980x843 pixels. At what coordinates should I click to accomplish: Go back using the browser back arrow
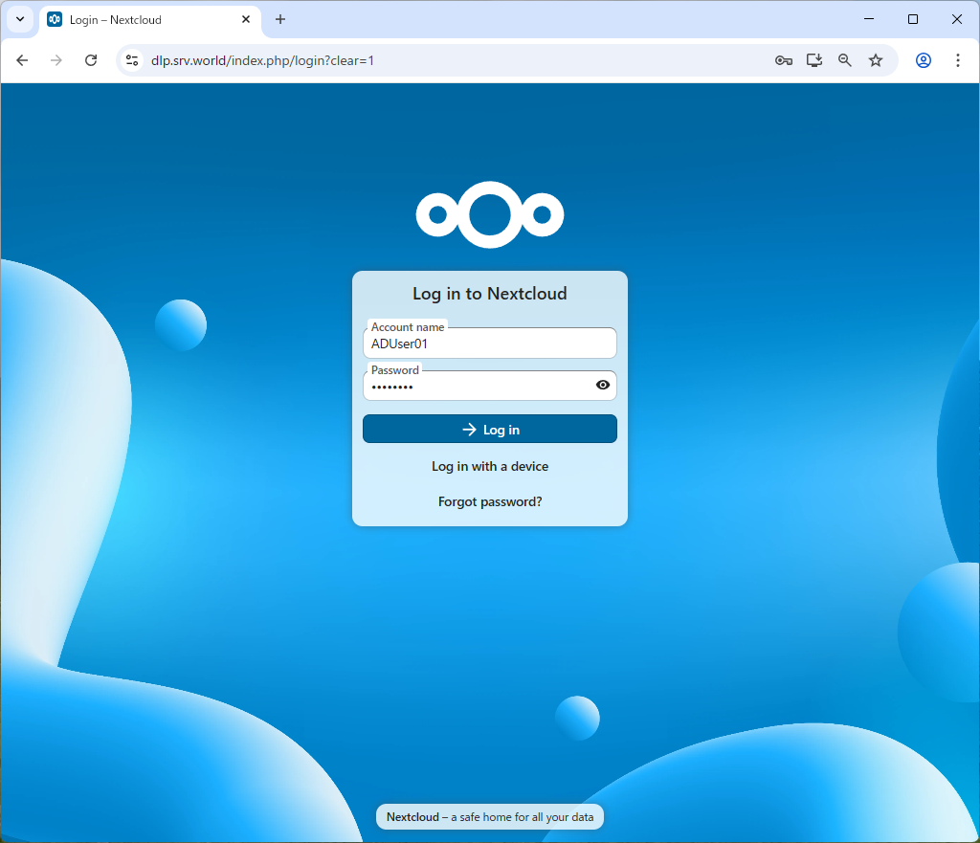click(23, 60)
